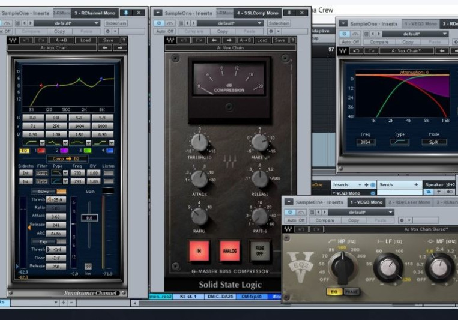The width and height of the screenshot is (458, 320).
Task: Click the RVox Thresh value -25.0
Action: pos(56,199)
